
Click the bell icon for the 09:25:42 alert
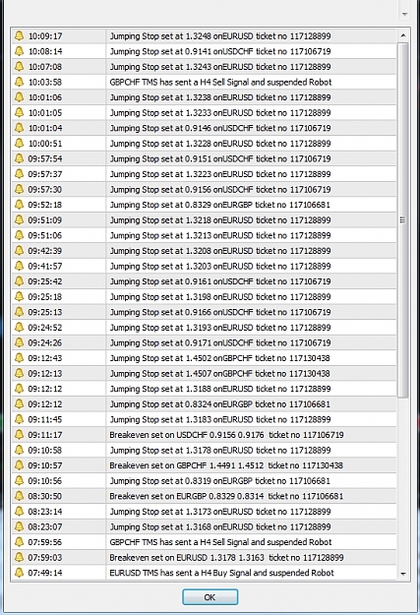click(19, 281)
